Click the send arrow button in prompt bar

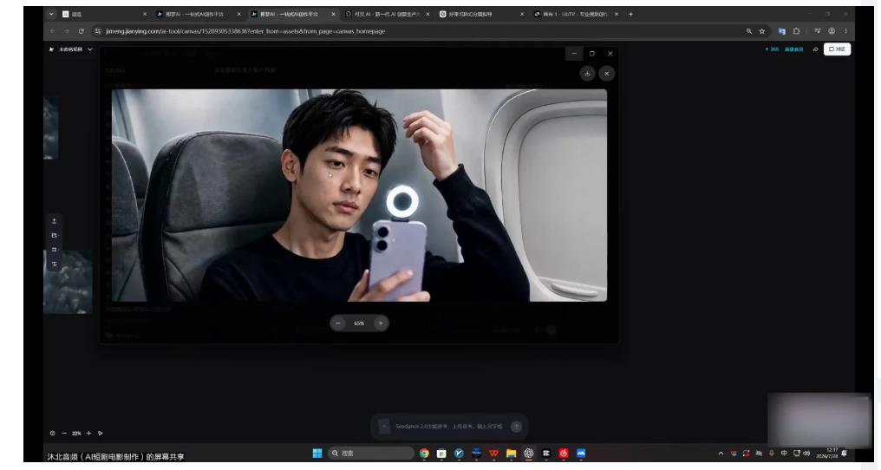(516, 426)
